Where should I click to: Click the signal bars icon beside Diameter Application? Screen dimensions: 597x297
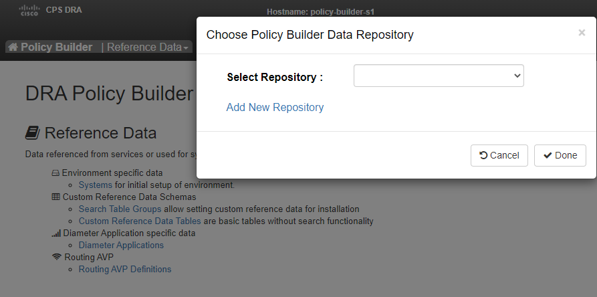56,233
